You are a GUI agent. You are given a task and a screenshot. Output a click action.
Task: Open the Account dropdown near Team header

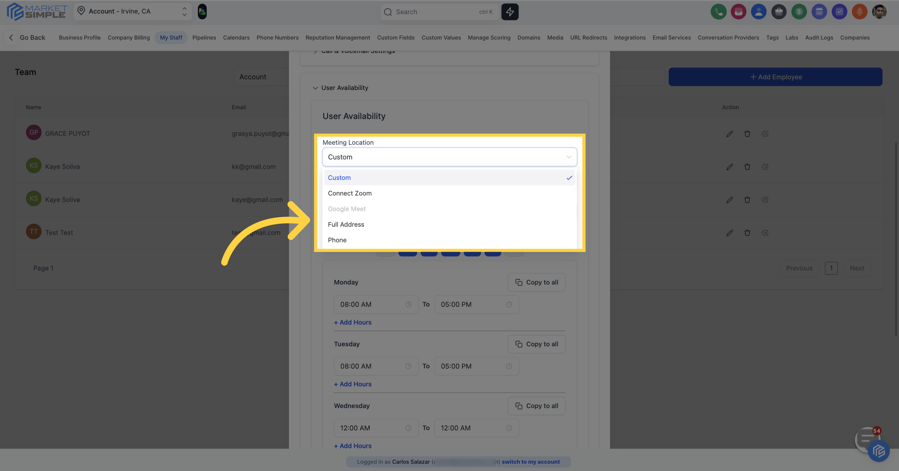[x=253, y=77]
